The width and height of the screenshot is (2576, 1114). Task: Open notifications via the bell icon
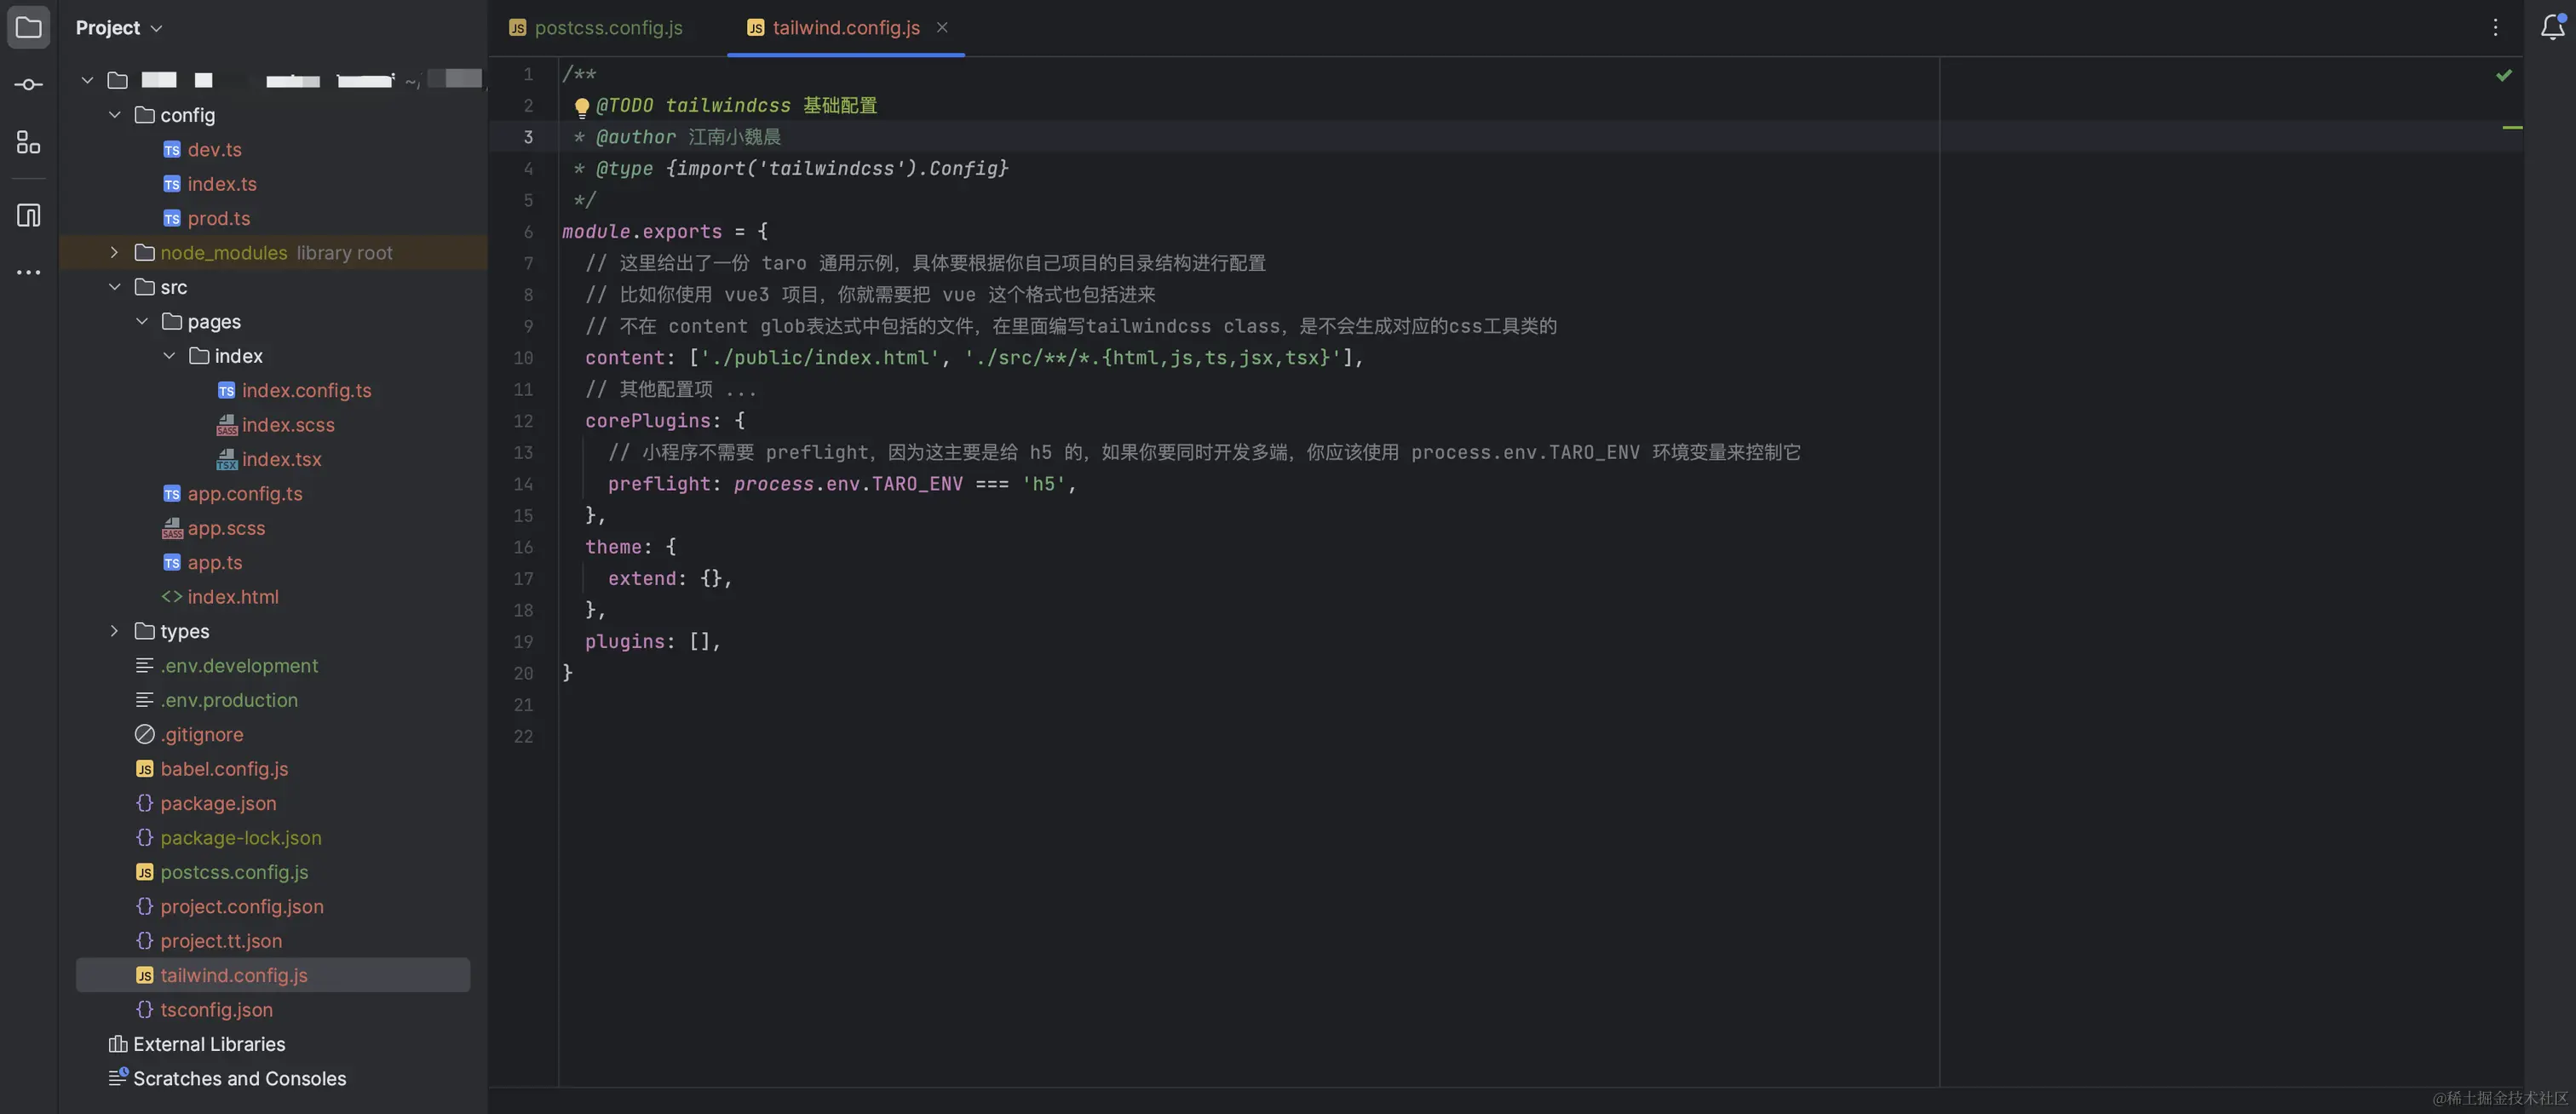point(2551,27)
